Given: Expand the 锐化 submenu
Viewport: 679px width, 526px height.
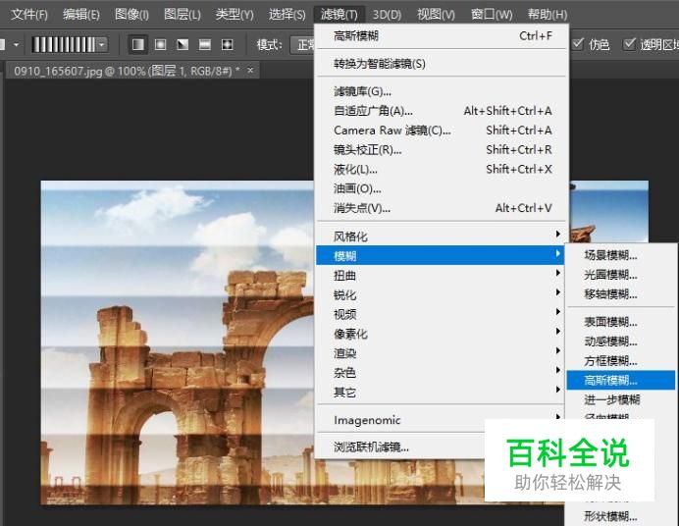Looking at the screenshot, I should click(x=440, y=294).
